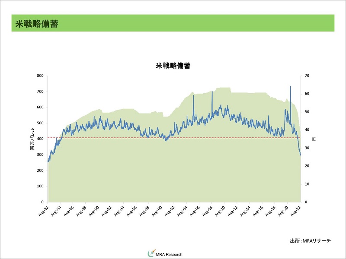Click the "MRA Research" footer text
346x259 pixels.
pos(169,255)
